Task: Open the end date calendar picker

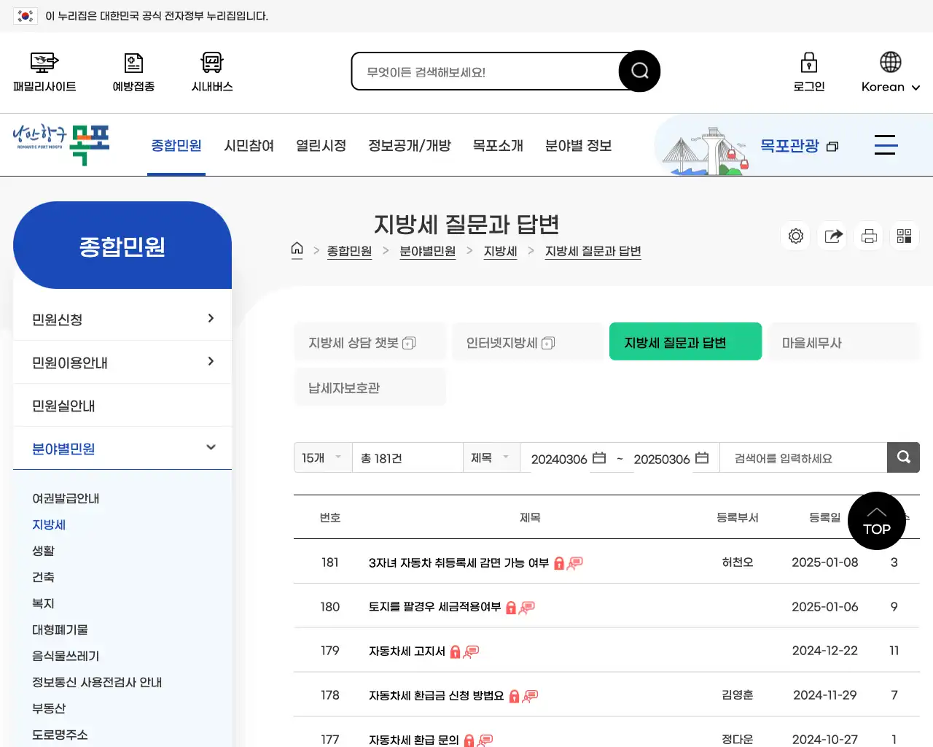Action: point(701,458)
